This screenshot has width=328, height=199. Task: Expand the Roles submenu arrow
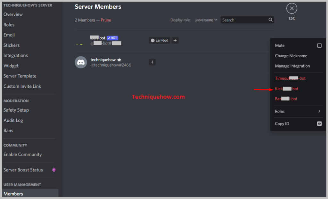[x=319, y=111]
